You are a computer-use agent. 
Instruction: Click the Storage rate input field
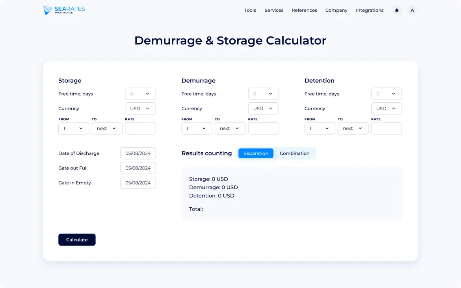(x=140, y=129)
